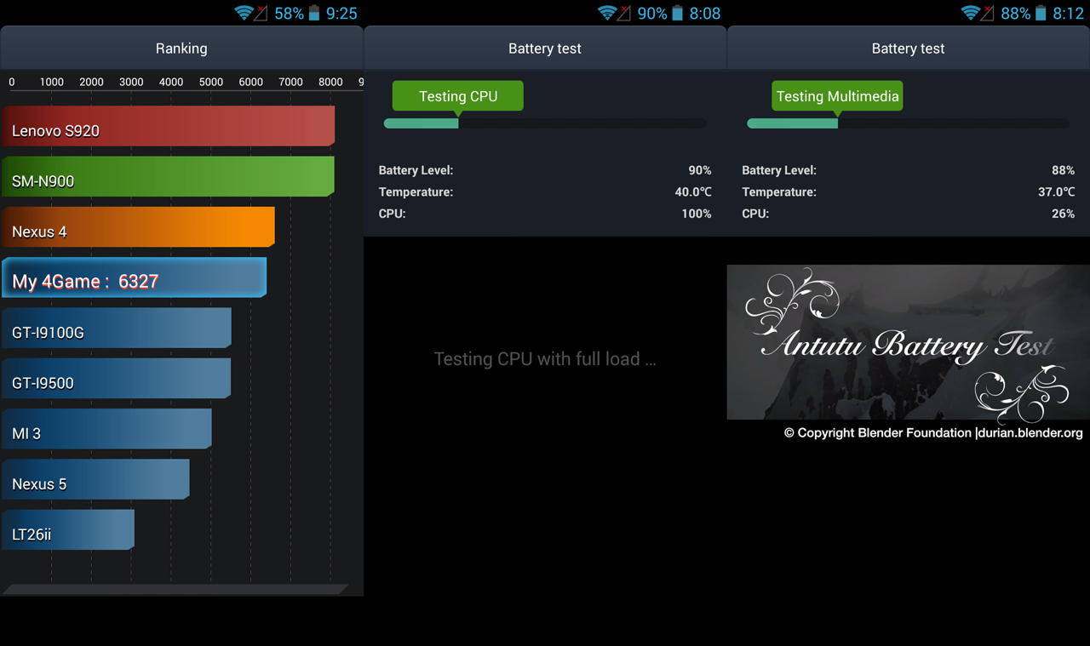This screenshot has width=1090, height=646.
Task: Tap the 8:12 clock in the status bar
Action: point(1068,14)
